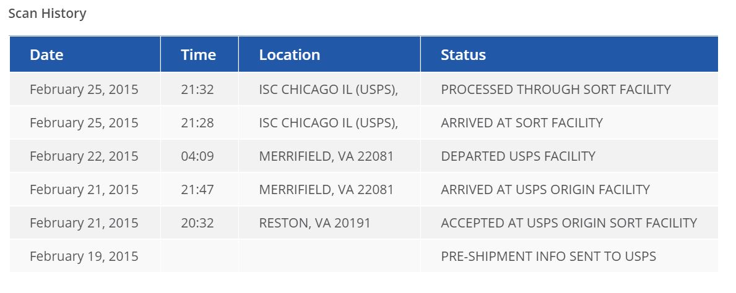Select the February 22, 2015 date cell
This screenshot has height=293, width=736.
click(84, 156)
